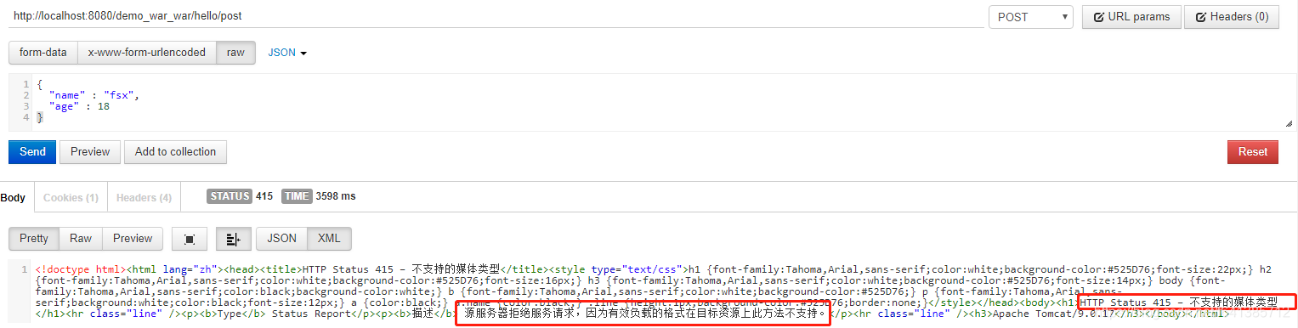Click the request Preview button

(90, 152)
